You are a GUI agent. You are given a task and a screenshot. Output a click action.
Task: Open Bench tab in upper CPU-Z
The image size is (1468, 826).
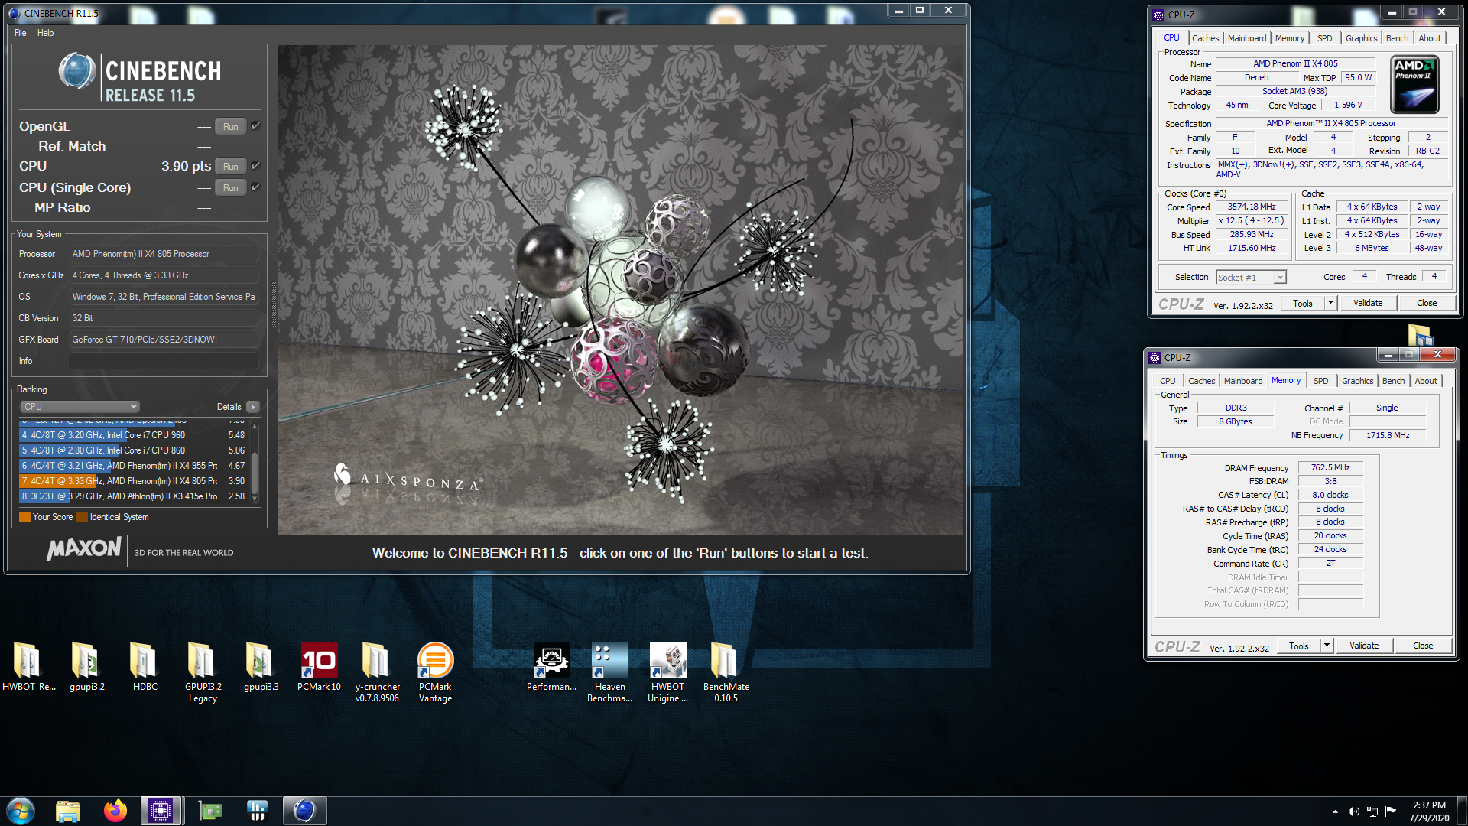[1397, 38]
